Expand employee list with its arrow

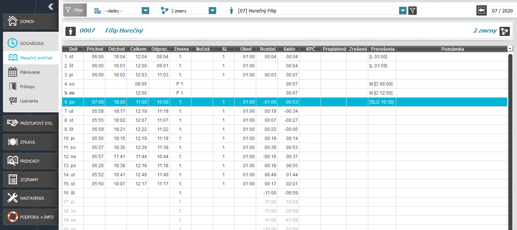pos(403,11)
